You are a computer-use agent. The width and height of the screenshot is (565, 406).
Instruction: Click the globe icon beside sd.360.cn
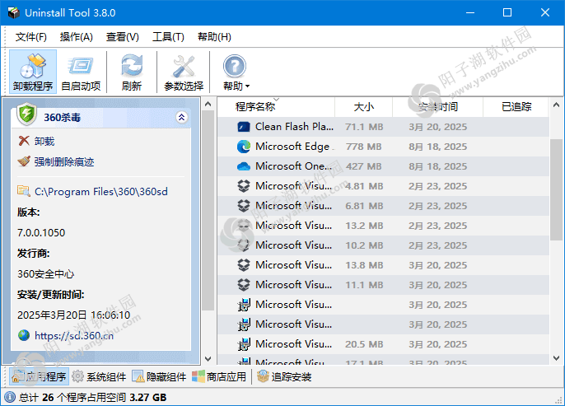point(24,335)
